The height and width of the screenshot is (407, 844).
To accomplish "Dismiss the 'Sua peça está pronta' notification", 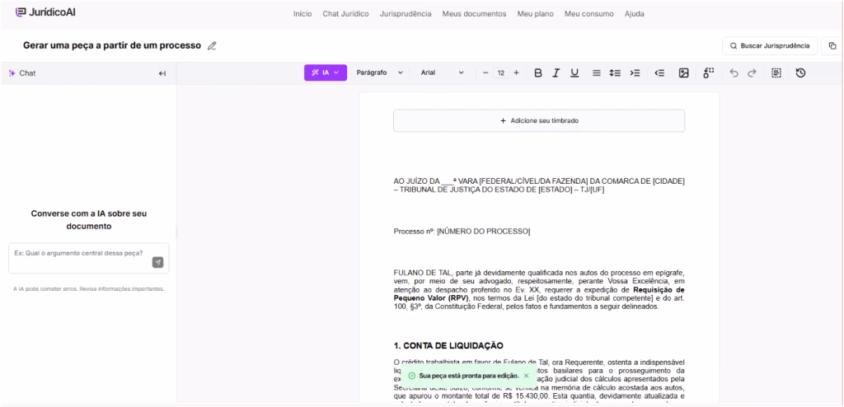I will coord(527,376).
